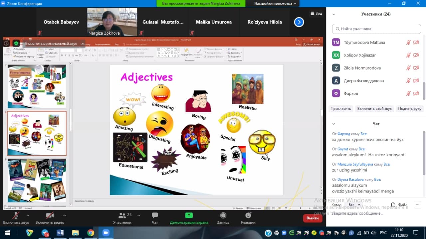Open the Реакции reactions icon

point(248,215)
